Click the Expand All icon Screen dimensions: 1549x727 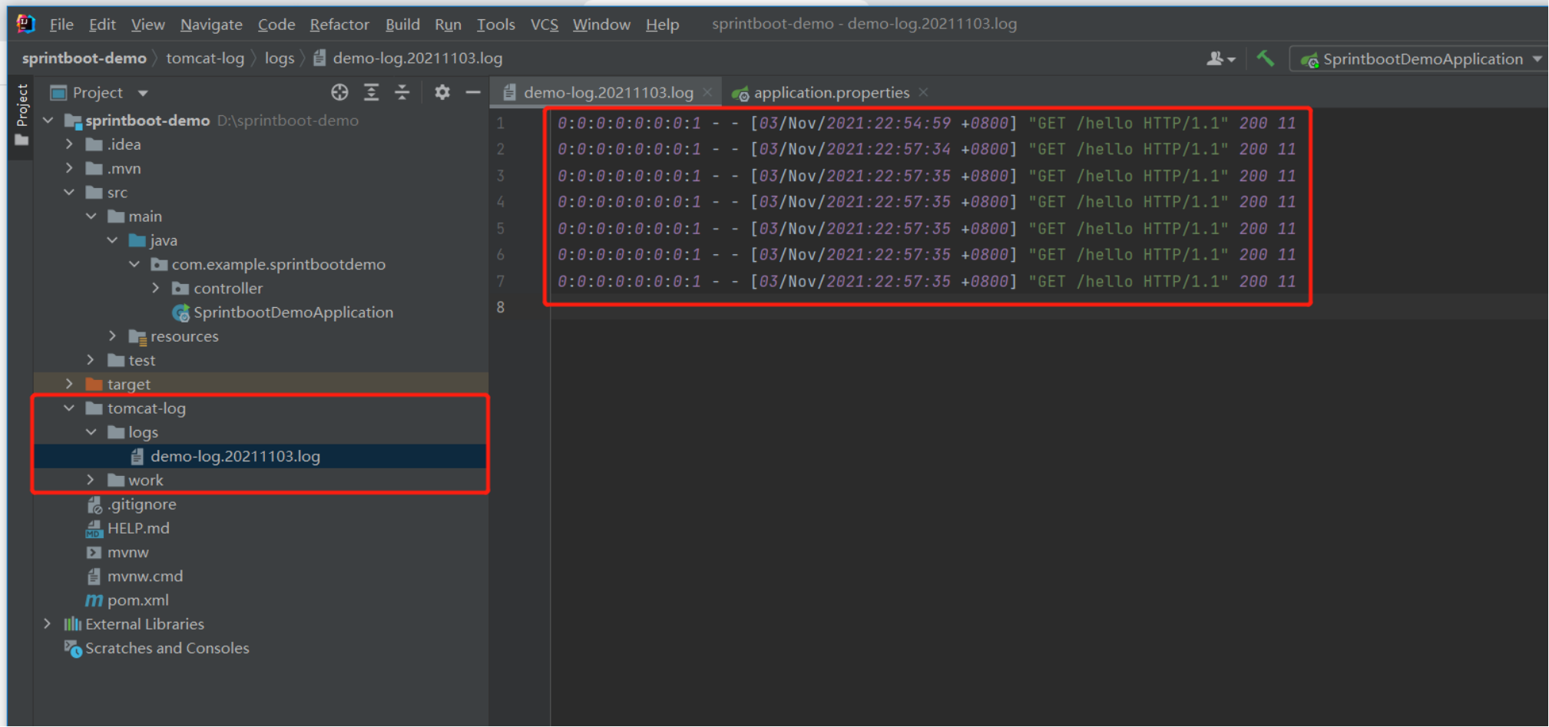pyautogui.click(x=371, y=93)
